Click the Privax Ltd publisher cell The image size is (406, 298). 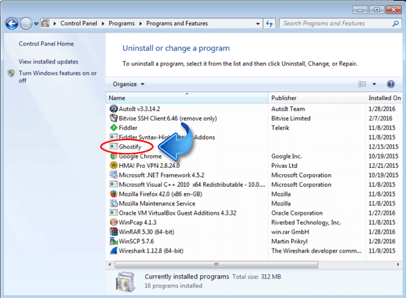click(284, 165)
